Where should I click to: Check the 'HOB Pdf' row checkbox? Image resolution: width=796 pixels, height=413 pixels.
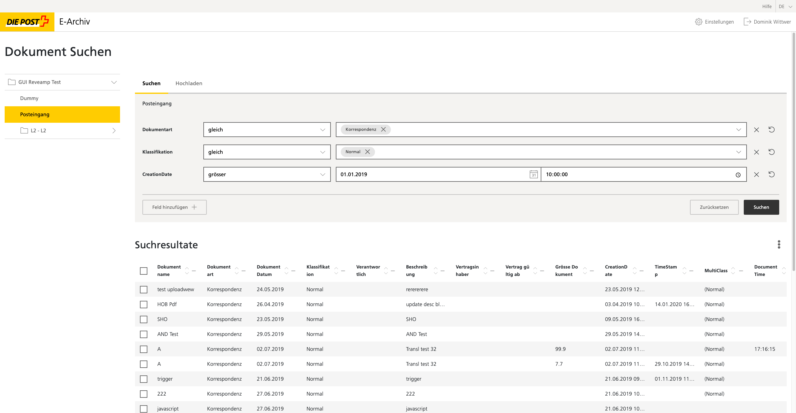[x=144, y=304]
